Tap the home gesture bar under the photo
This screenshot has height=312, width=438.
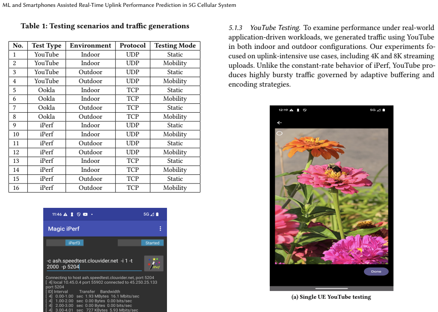pyautogui.click(x=331, y=288)
